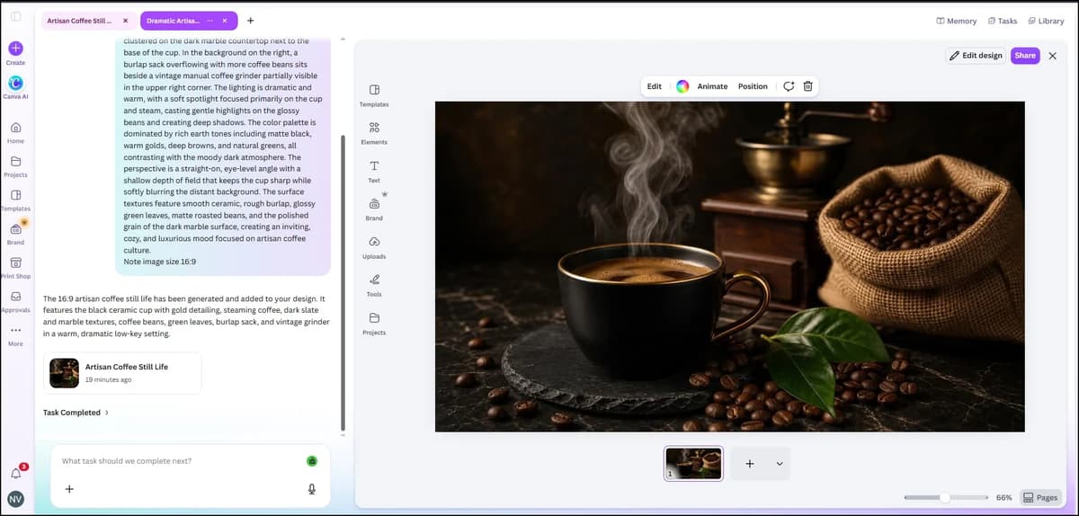1079x516 pixels.
Task: Select the Dramatic Artisa... tab
Action: pyautogui.click(x=173, y=21)
